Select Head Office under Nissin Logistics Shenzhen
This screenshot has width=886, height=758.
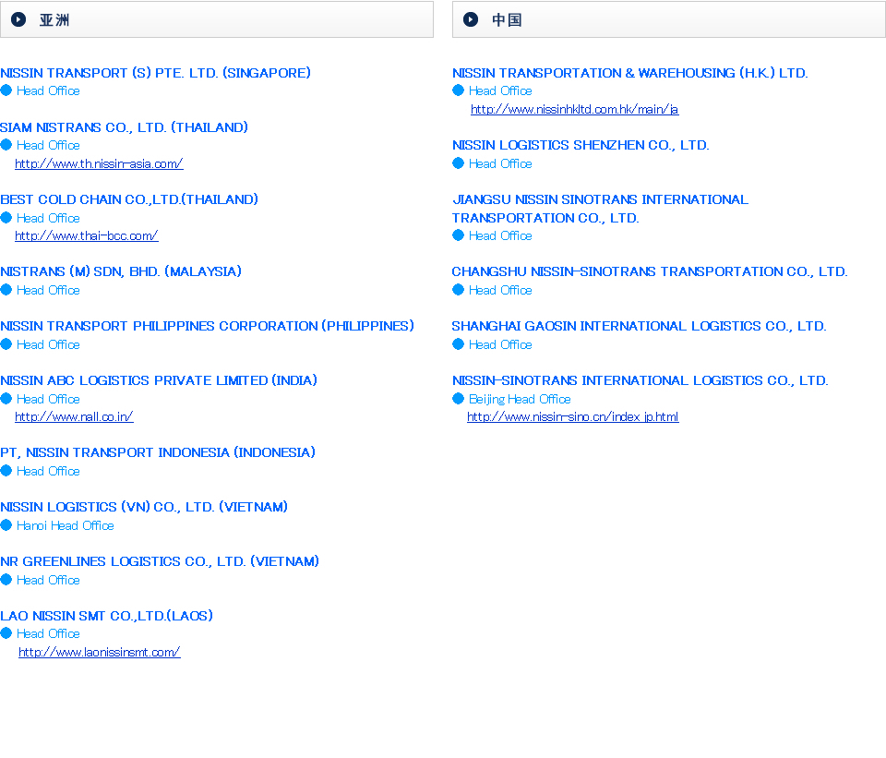click(x=500, y=164)
